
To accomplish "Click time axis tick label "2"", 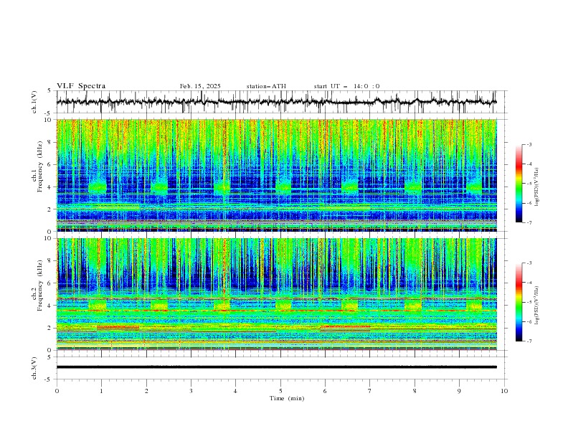I will [146, 391].
